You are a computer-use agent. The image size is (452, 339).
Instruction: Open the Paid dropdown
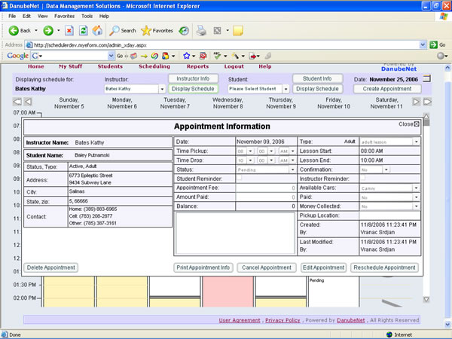tap(416, 197)
